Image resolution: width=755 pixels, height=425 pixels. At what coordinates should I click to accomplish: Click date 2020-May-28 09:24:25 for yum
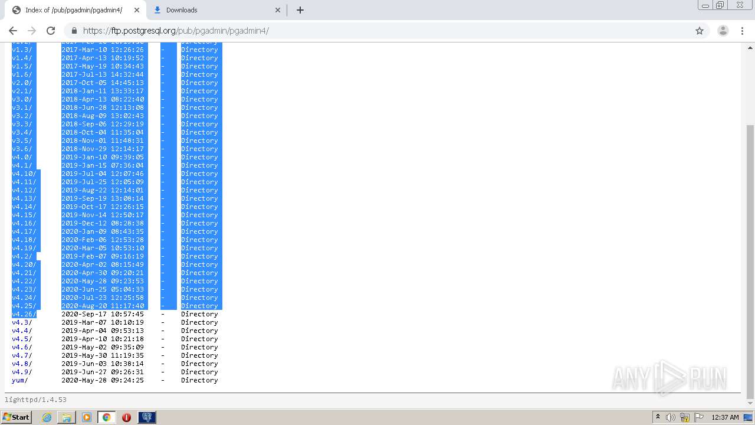pos(103,380)
